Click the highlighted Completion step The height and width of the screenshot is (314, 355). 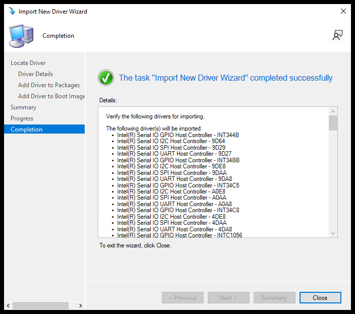27,130
